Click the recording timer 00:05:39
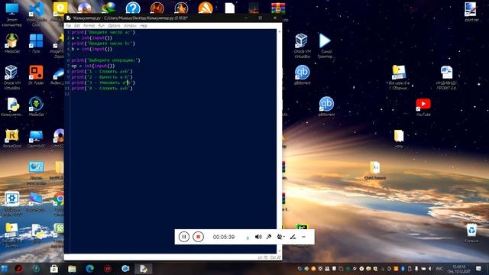Image resolution: width=489 pixels, height=275 pixels. coord(224,237)
